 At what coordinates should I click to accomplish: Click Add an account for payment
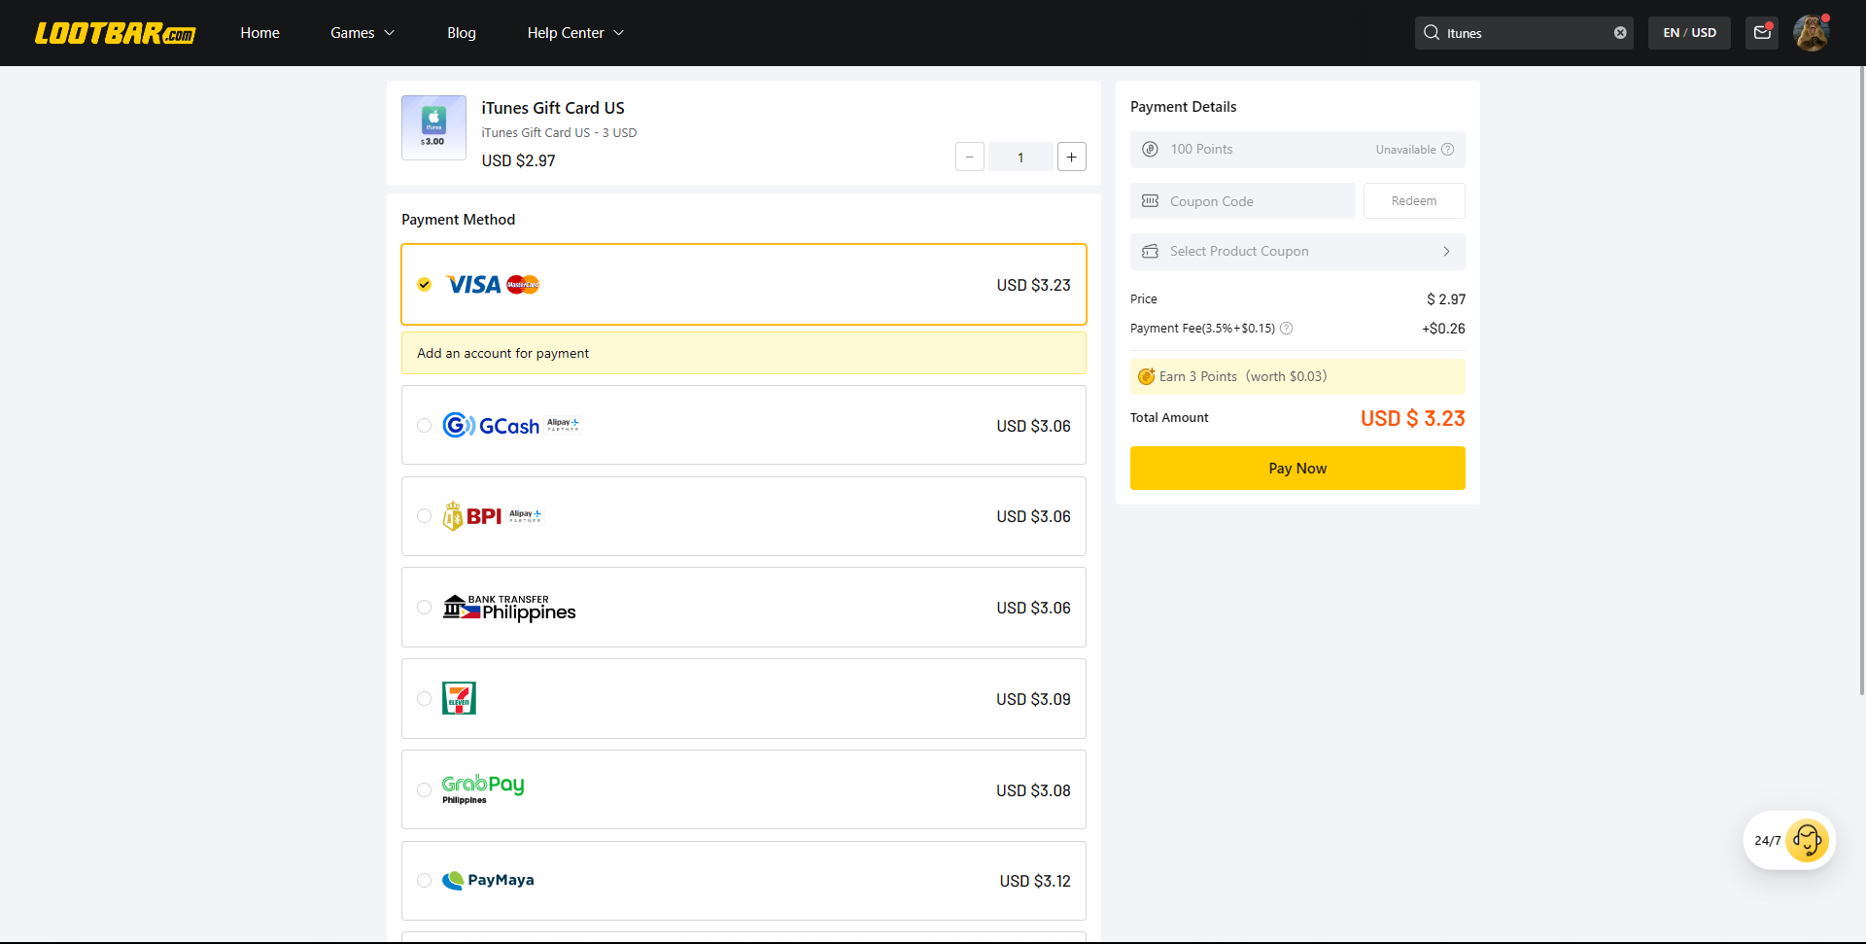coord(743,353)
